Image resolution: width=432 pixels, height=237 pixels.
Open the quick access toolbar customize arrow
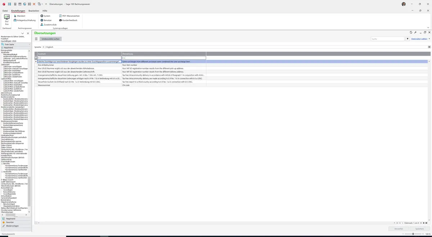coord(47,4)
